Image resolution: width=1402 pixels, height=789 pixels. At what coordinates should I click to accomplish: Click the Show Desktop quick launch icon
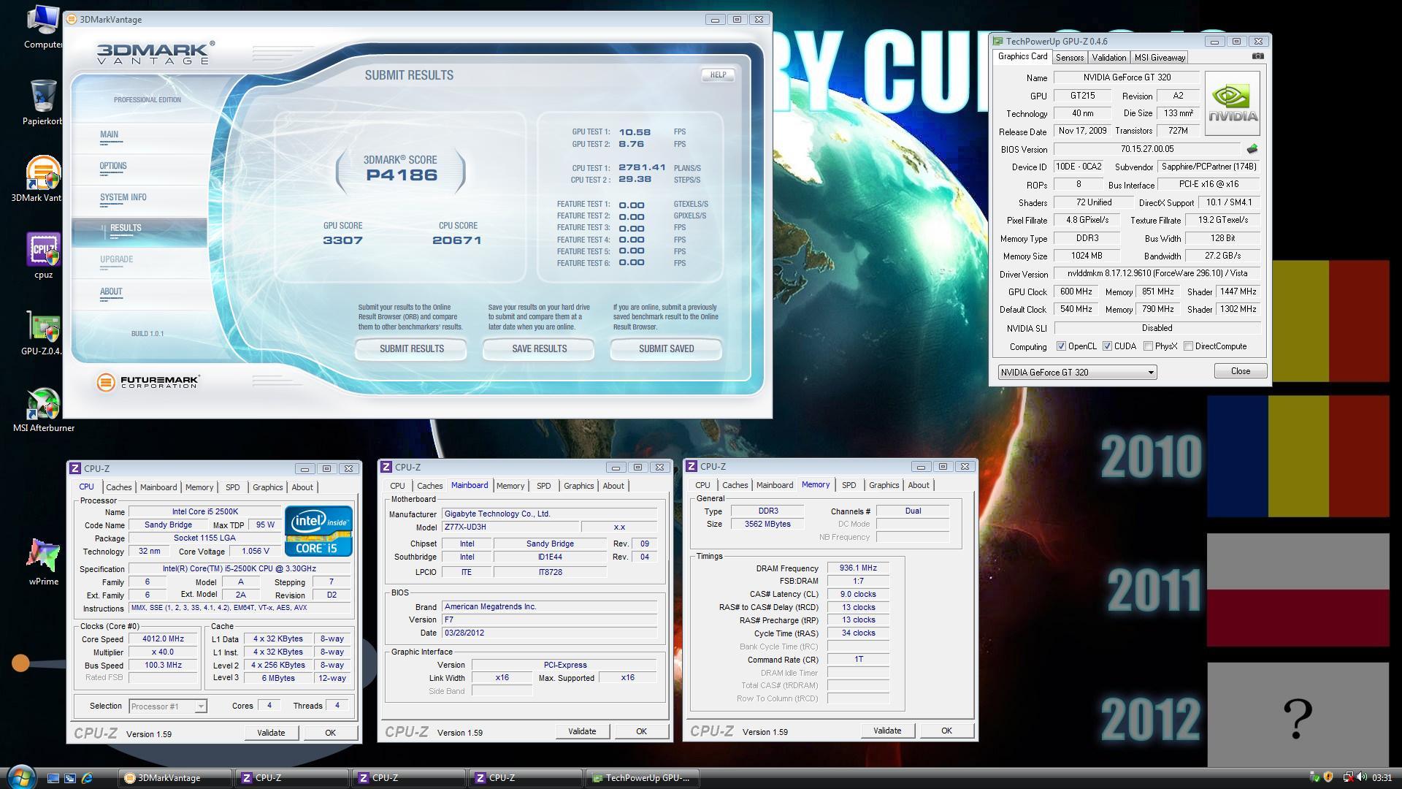[53, 778]
